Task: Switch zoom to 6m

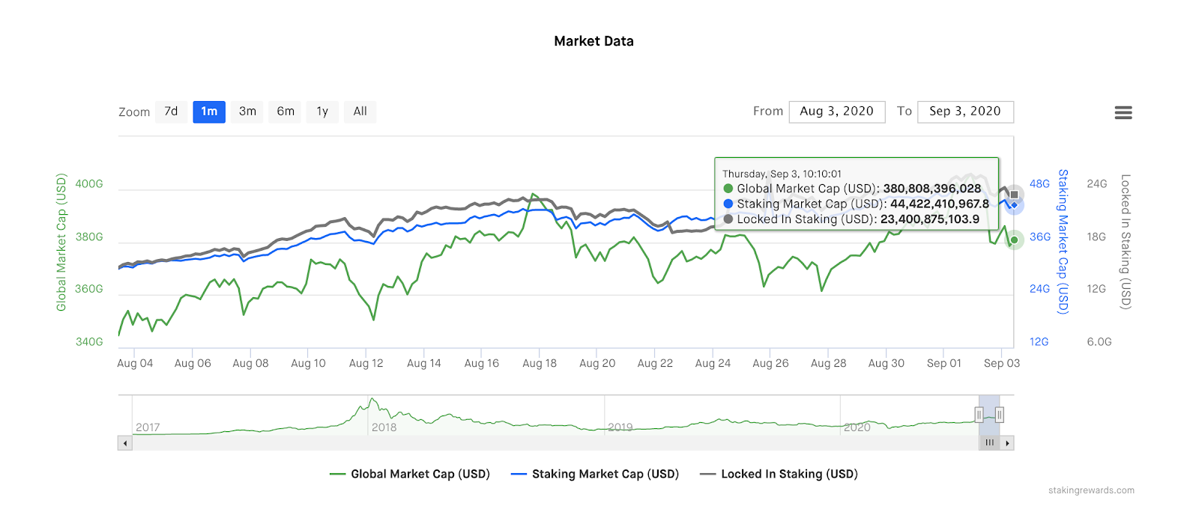Action: (x=286, y=112)
